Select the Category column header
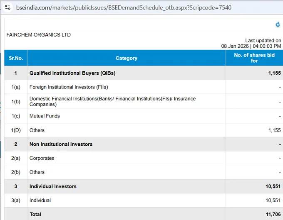The height and width of the screenshot is (220, 283). click(x=127, y=58)
